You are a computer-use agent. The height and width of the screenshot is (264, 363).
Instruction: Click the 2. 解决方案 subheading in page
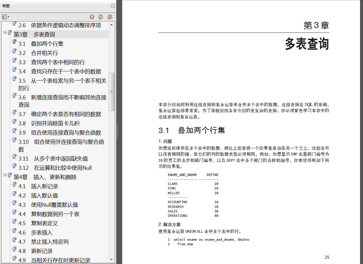pyautogui.click(x=169, y=224)
